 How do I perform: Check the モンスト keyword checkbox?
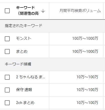tap(7, 39)
